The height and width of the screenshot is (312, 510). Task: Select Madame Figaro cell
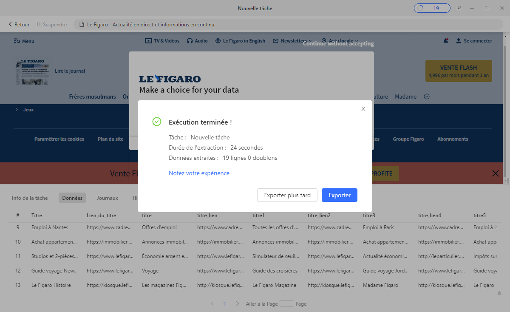coord(380,285)
